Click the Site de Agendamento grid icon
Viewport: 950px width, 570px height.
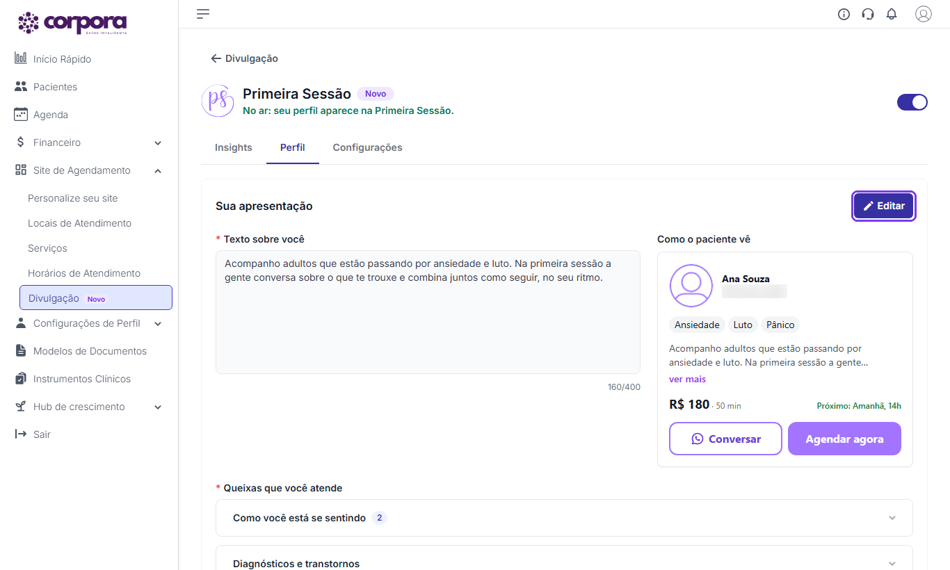coord(21,170)
